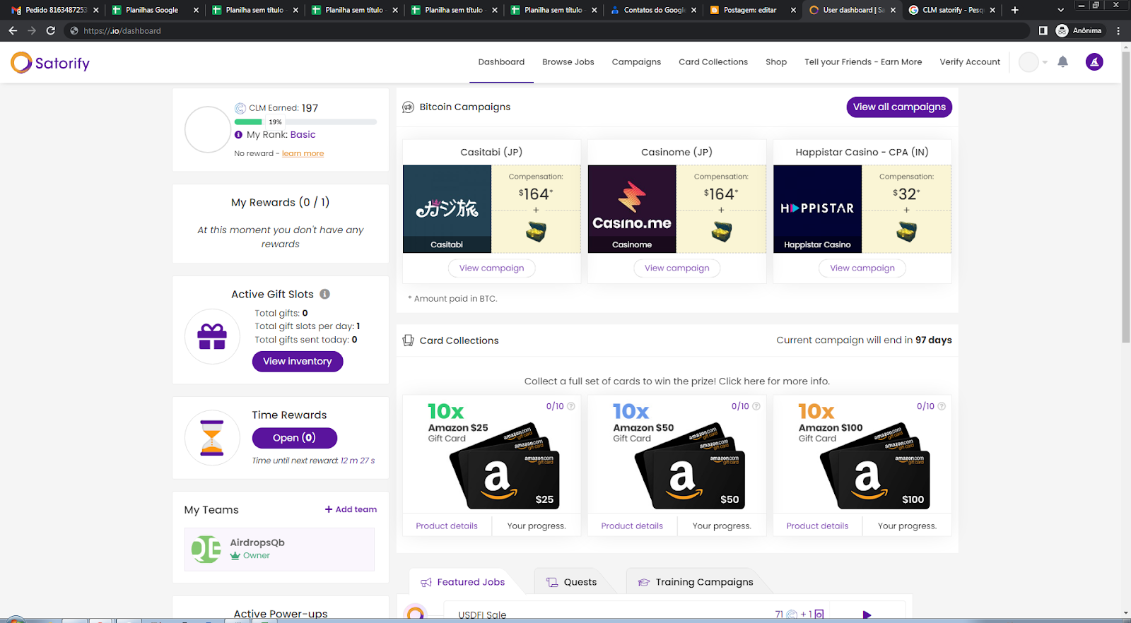Open Product details for Amazon $100 card

pyautogui.click(x=817, y=526)
